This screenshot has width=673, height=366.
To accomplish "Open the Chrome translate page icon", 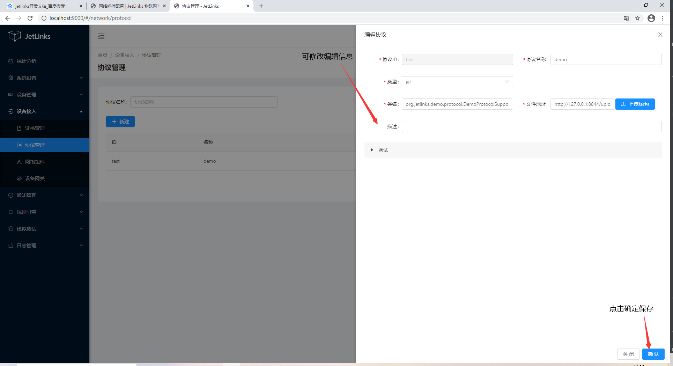I will tap(626, 18).
